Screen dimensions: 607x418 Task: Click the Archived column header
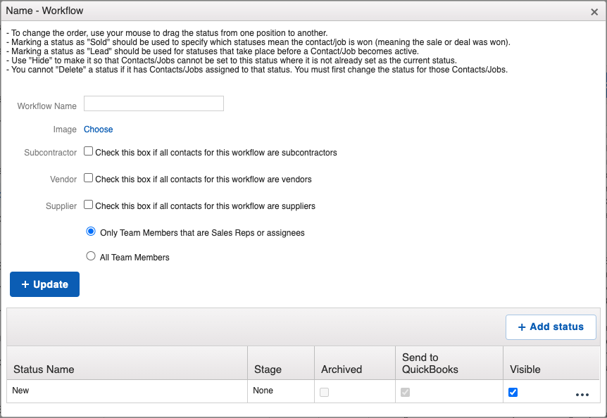342,369
